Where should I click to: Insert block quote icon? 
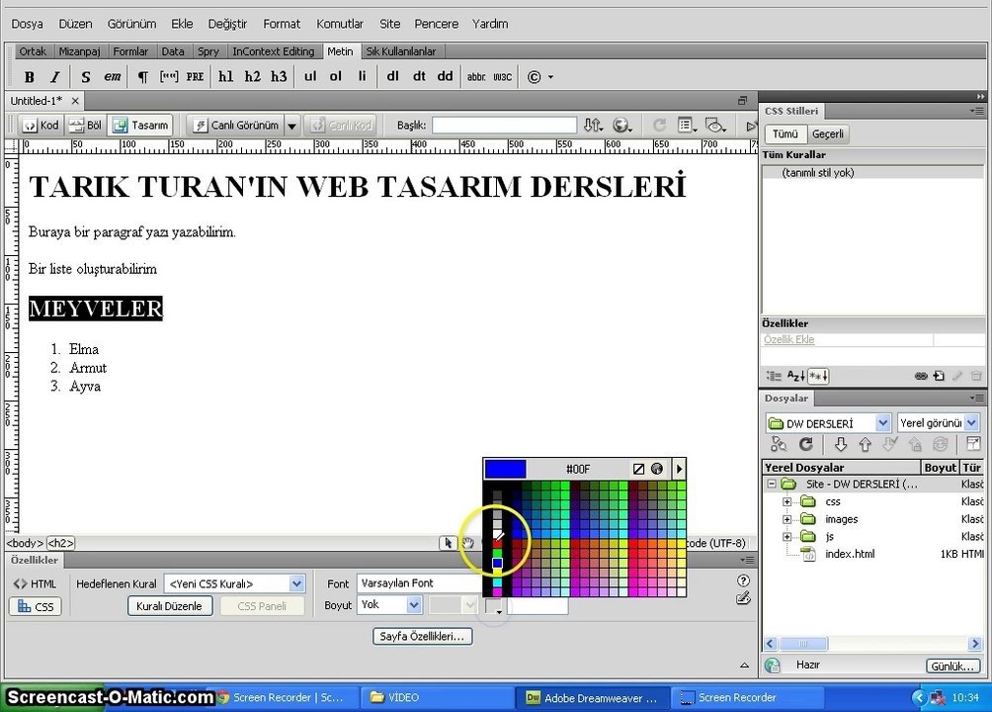(169, 77)
